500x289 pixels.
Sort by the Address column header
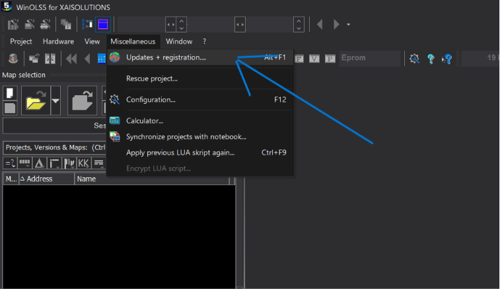[x=46, y=179]
